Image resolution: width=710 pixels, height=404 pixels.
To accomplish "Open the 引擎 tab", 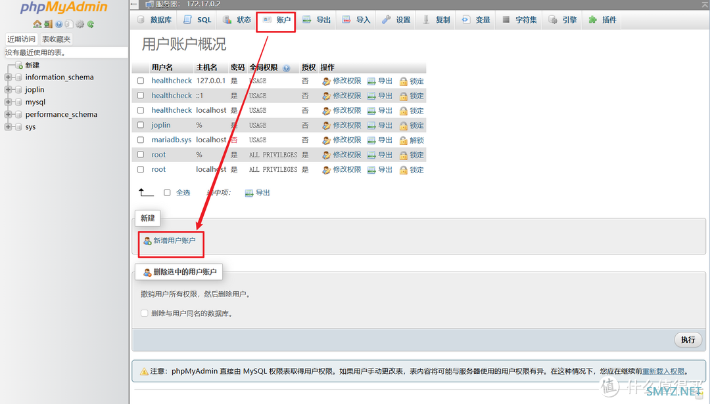I will [563, 20].
